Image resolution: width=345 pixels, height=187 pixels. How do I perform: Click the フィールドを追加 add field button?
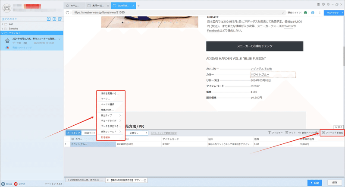click(x=332, y=133)
